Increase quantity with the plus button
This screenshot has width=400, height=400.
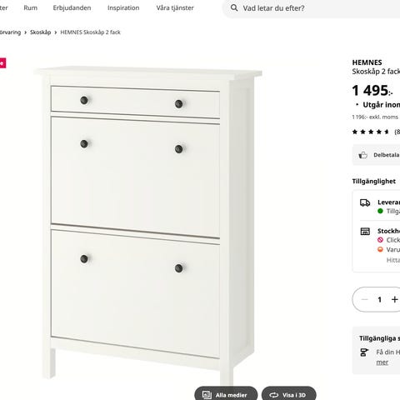pos(394,299)
